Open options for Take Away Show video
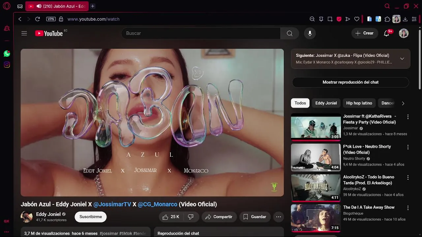The image size is (422, 237). 408,208
